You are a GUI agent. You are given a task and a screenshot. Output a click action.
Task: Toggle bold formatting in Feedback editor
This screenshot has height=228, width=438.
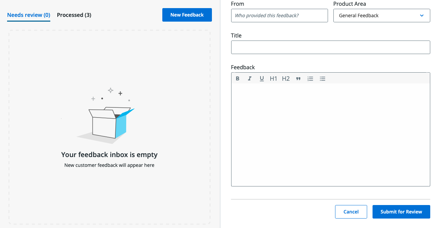[238, 78]
